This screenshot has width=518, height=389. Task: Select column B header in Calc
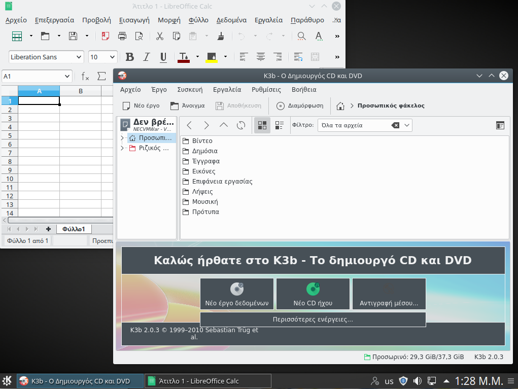(81, 91)
